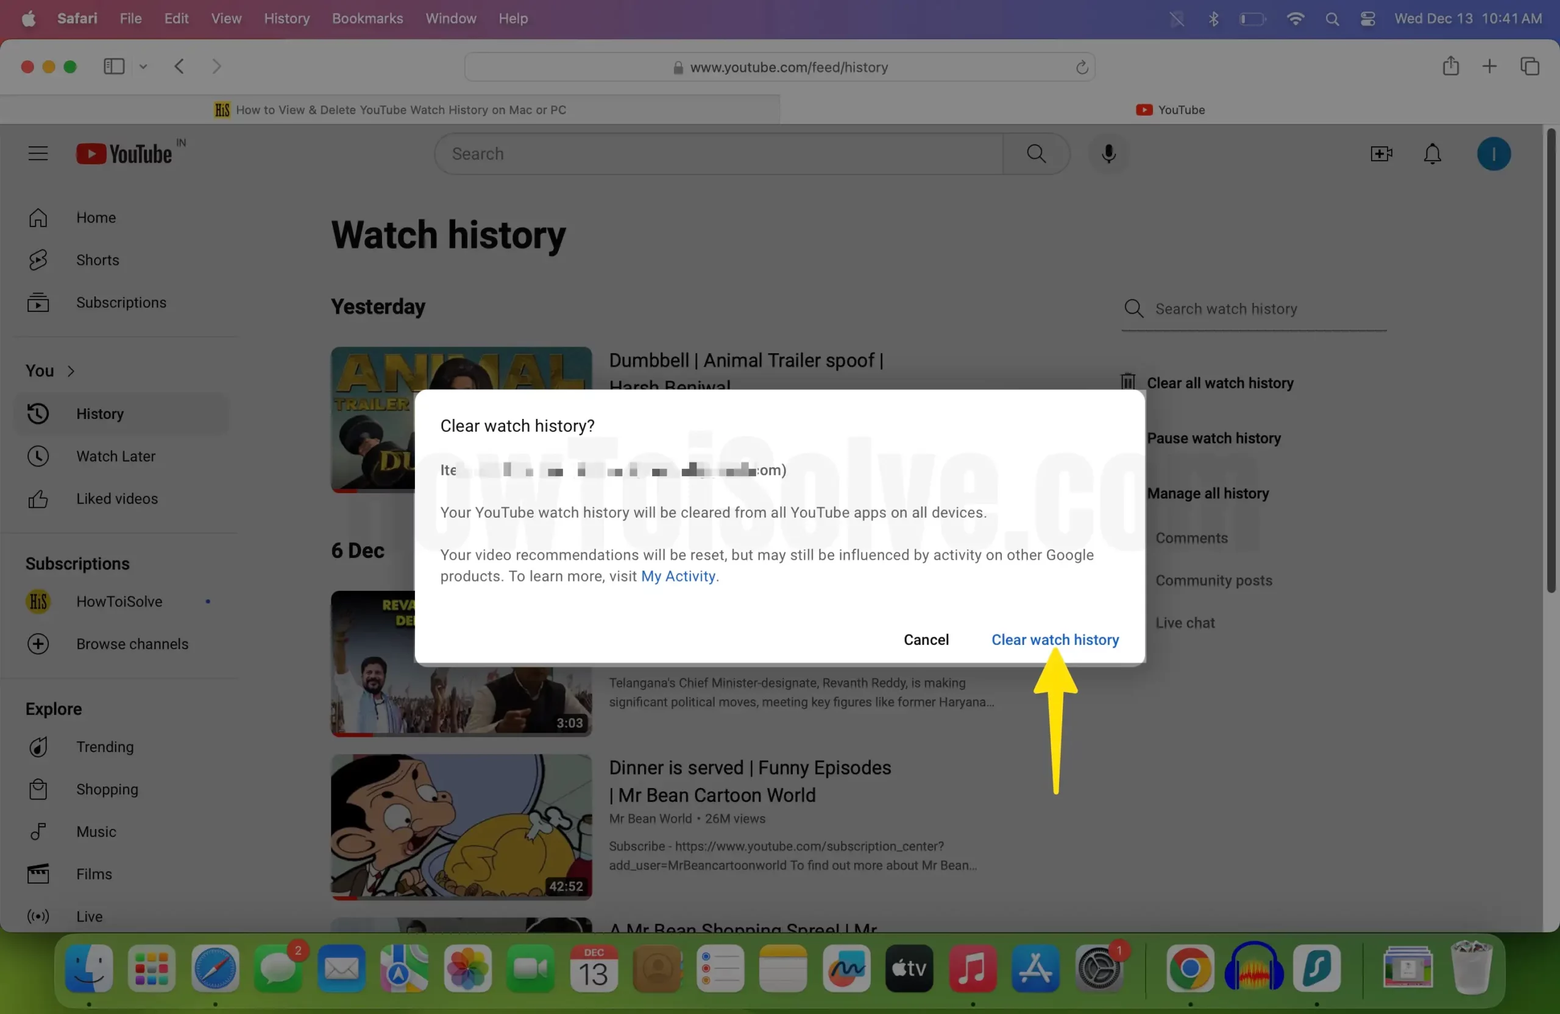The width and height of the screenshot is (1560, 1014).
Task: Switch to the YouTube tab
Action: 1169,110
